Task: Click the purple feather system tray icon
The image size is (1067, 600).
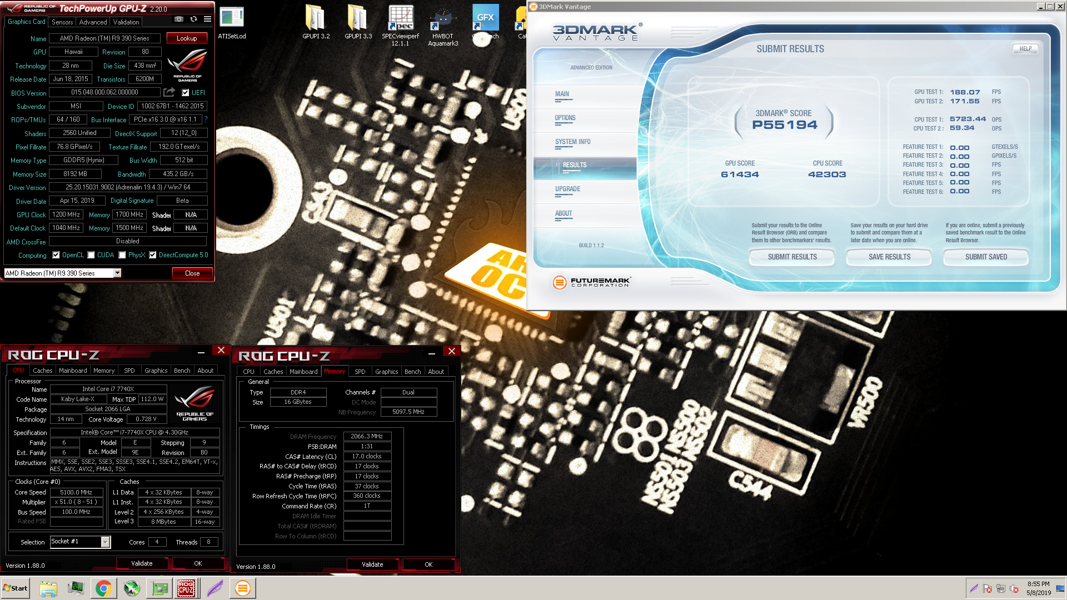Action: 974,588
